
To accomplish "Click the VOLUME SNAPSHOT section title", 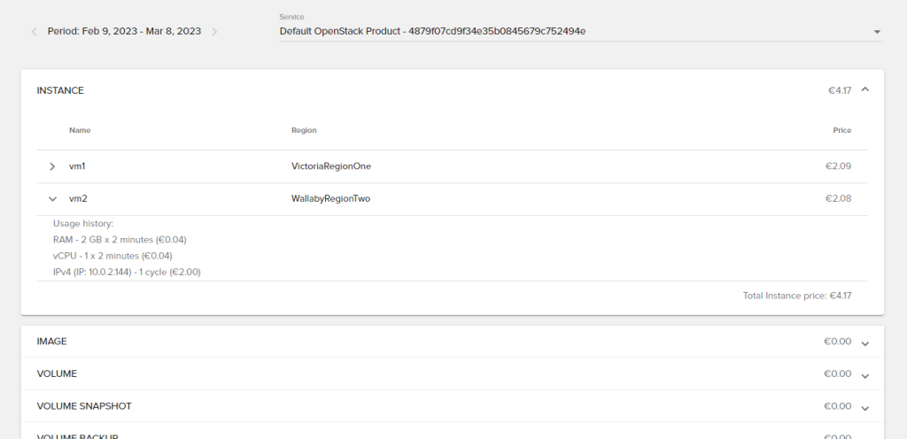I will (84, 406).
